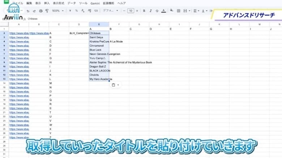Screen dimensions: 282x158
Task: Select the cell containing Dragon Ball Z
Action: click(x=99, y=66)
